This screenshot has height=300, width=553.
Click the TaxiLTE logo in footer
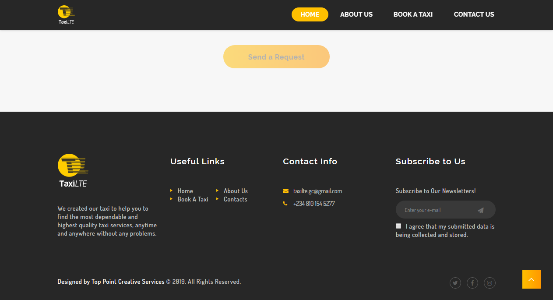[x=73, y=170]
